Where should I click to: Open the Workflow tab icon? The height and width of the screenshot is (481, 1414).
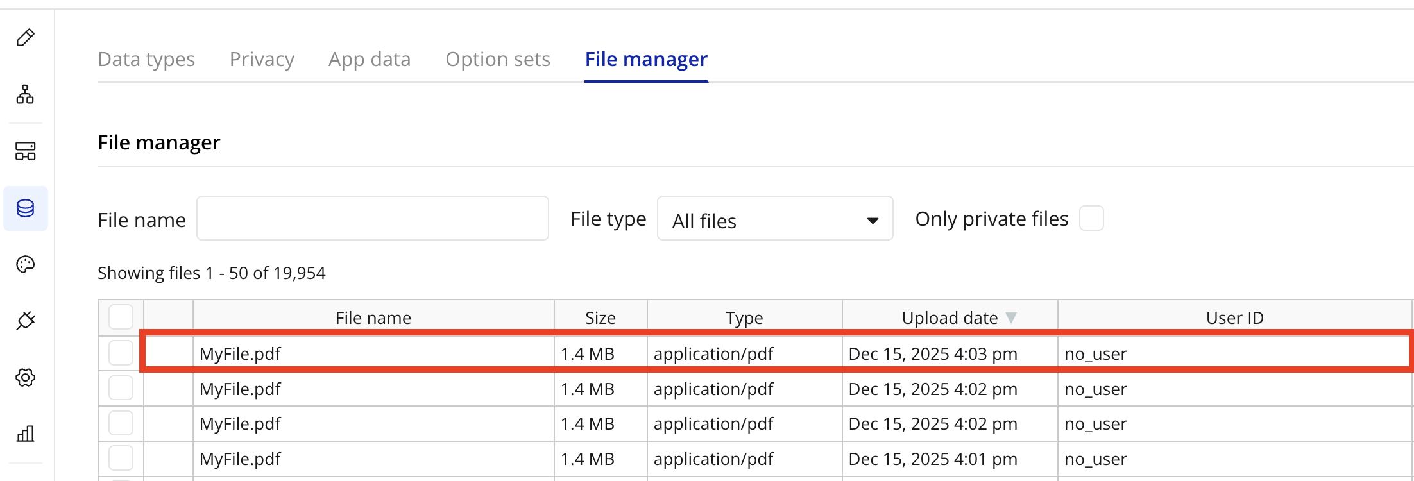26,95
